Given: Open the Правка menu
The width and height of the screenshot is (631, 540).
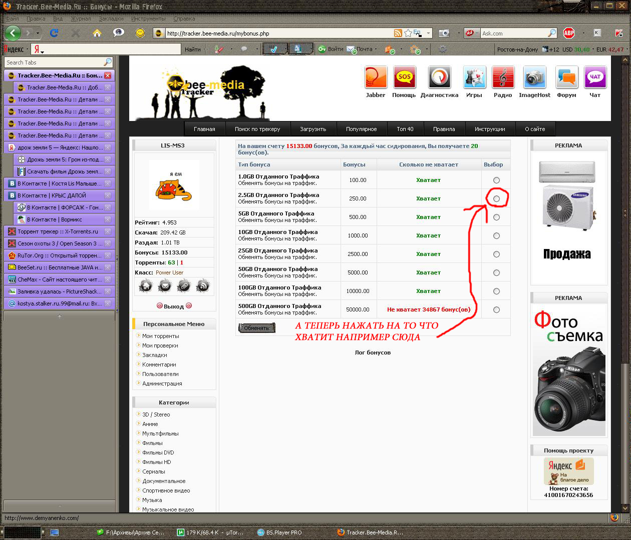Looking at the screenshot, I should tap(36, 18).
